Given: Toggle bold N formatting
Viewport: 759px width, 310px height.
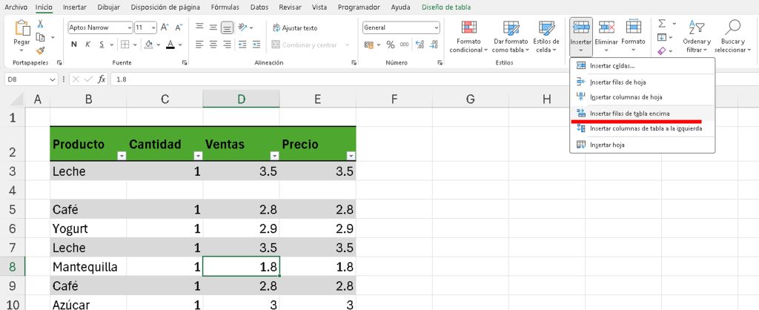Looking at the screenshot, I should (x=74, y=44).
